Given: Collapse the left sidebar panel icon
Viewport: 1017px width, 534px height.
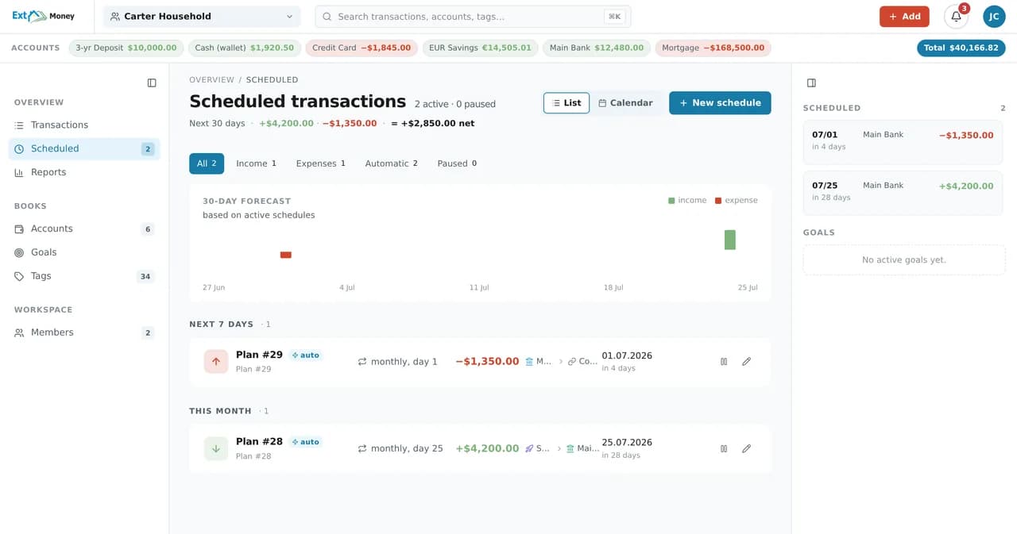Looking at the screenshot, I should pos(152,83).
